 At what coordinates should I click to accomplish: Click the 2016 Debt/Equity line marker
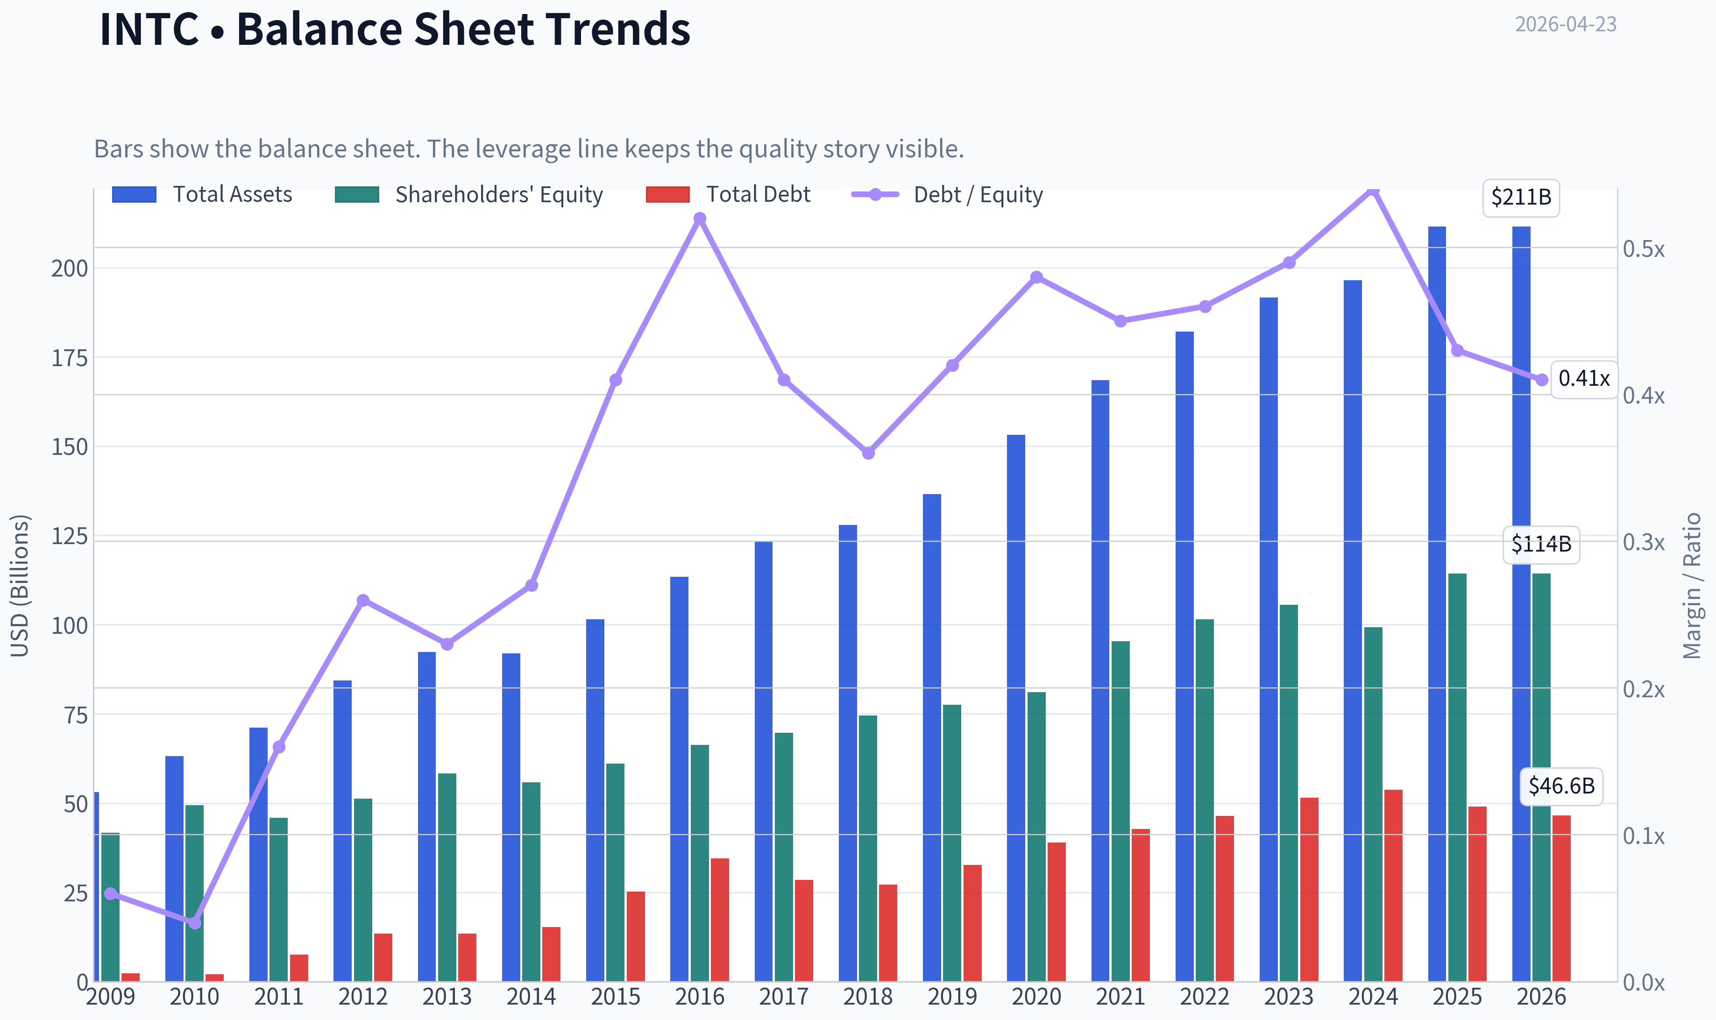(700, 219)
